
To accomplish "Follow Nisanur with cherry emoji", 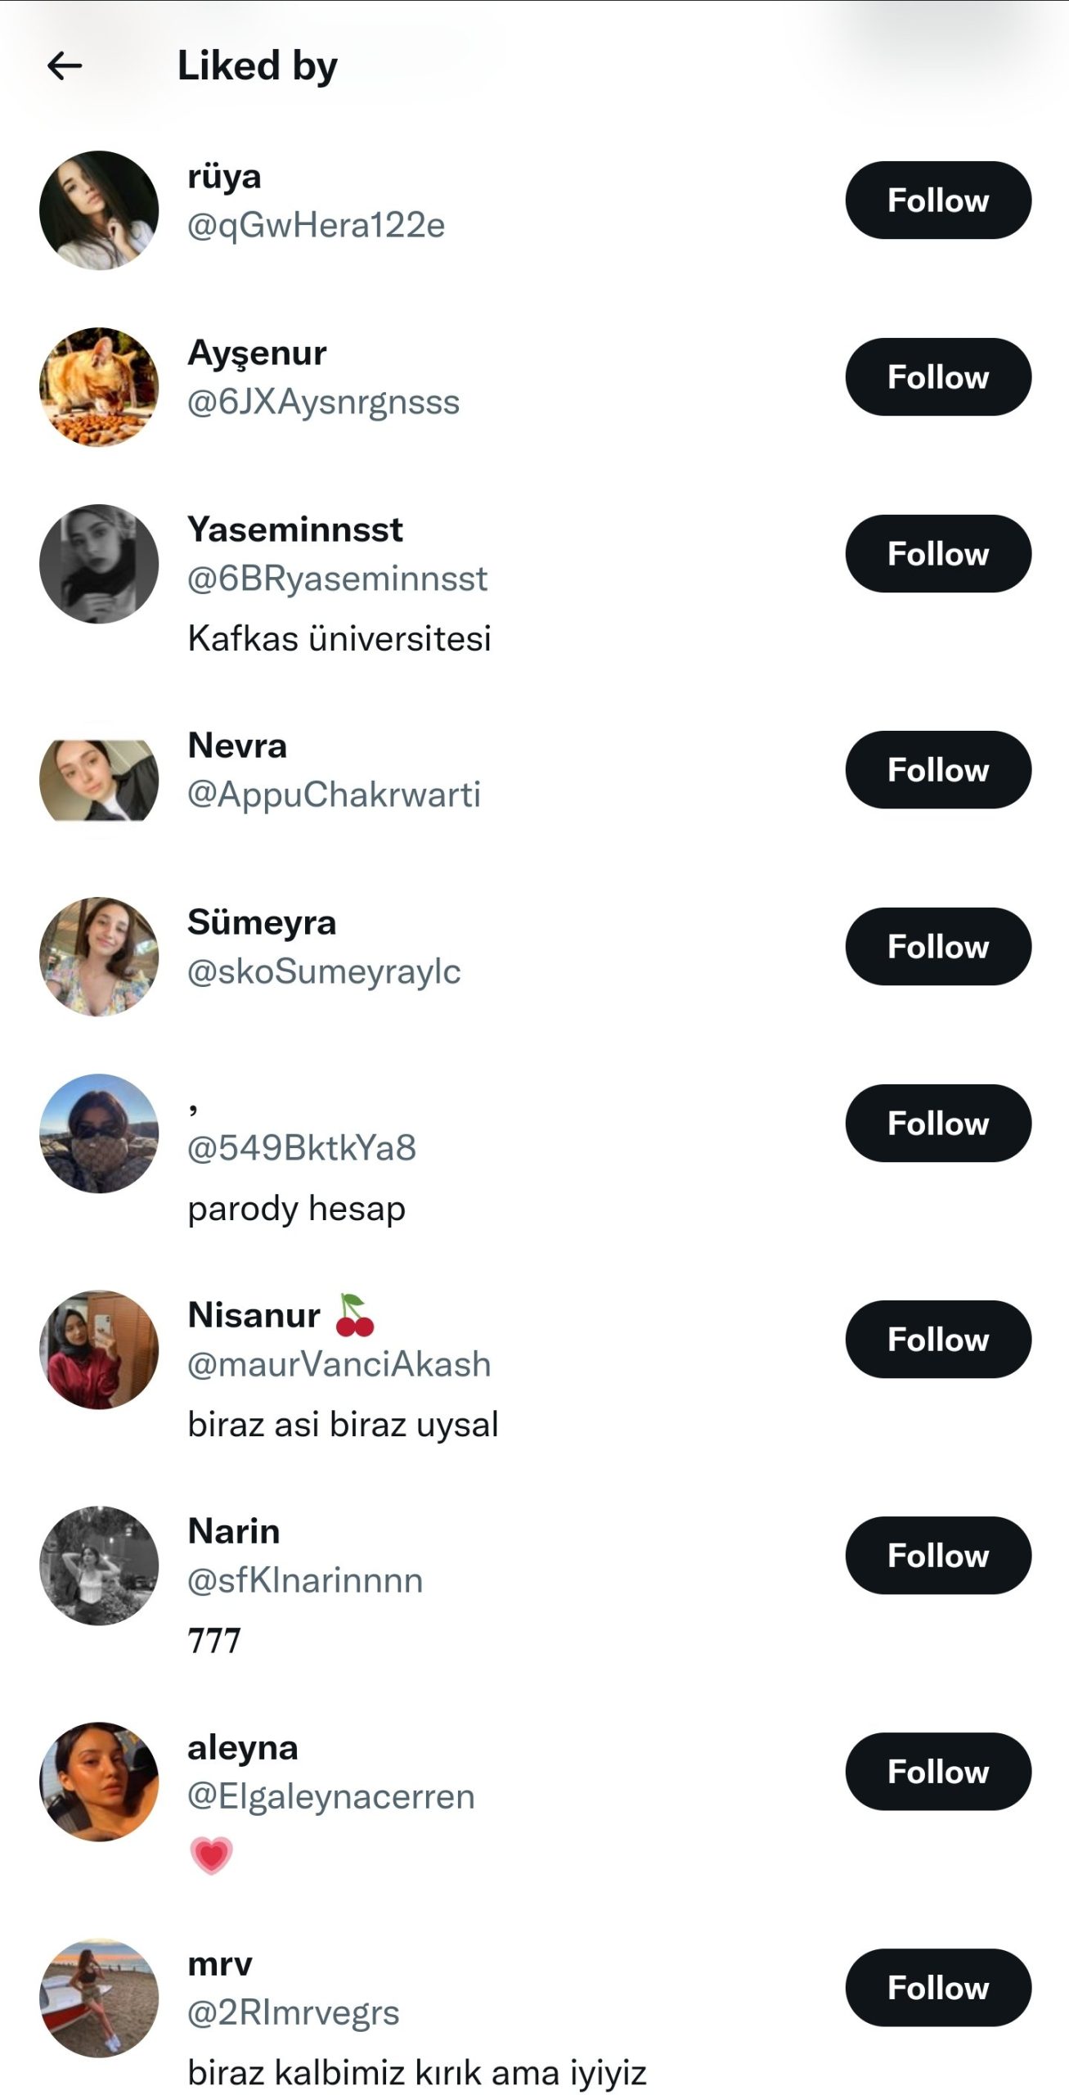I will pyautogui.click(x=938, y=1340).
